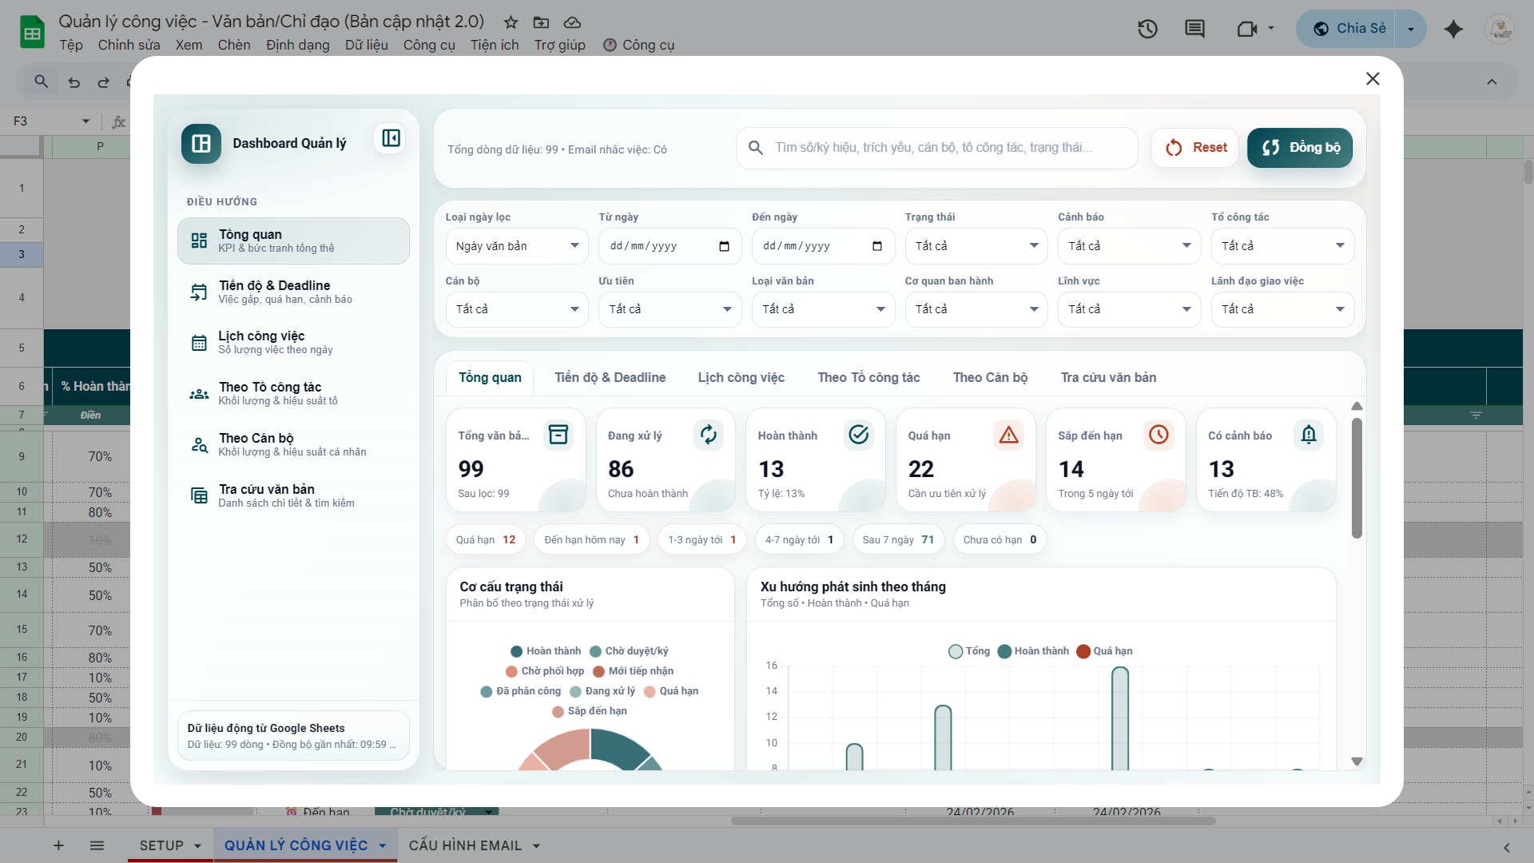The width and height of the screenshot is (1534, 863).
Task: Click the Đồng bộ sync button
Action: coord(1300,148)
